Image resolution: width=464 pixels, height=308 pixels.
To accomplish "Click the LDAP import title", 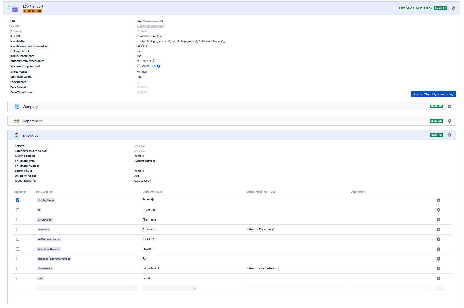I will [33, 6].
